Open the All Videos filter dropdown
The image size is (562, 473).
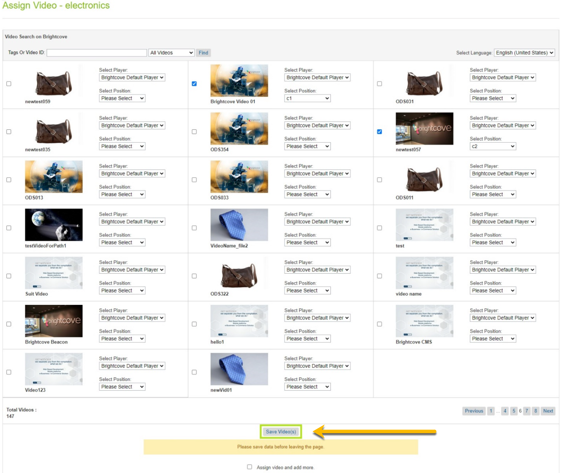click(171, 53)
